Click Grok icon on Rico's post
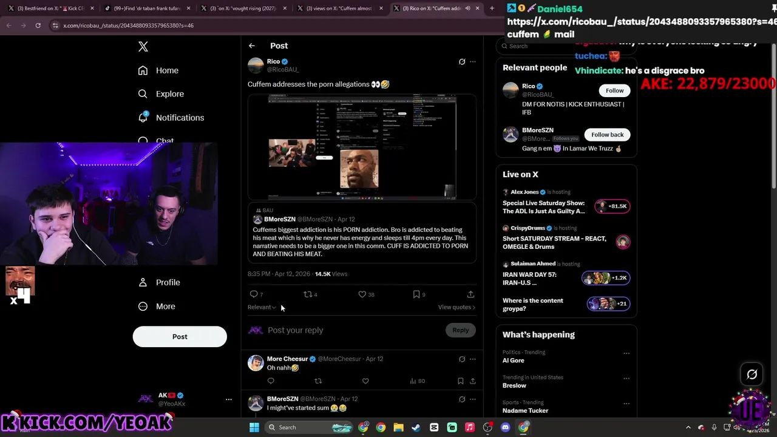Image resolution: width=777 pixels, height=437 pixels. point(462,61)
